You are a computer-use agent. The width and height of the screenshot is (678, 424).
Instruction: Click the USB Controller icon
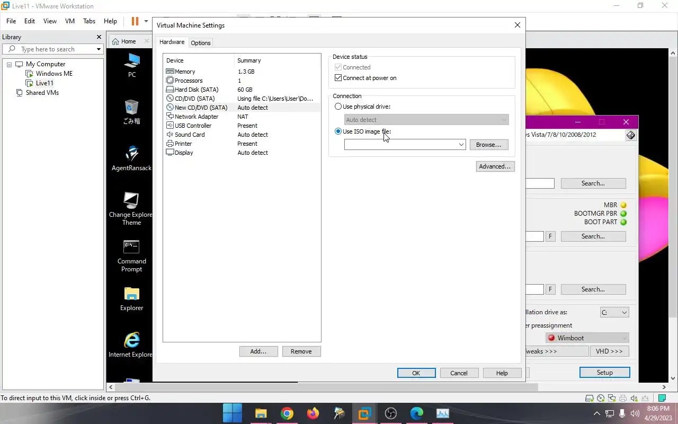pyautogui.click(x=170, y=126)
